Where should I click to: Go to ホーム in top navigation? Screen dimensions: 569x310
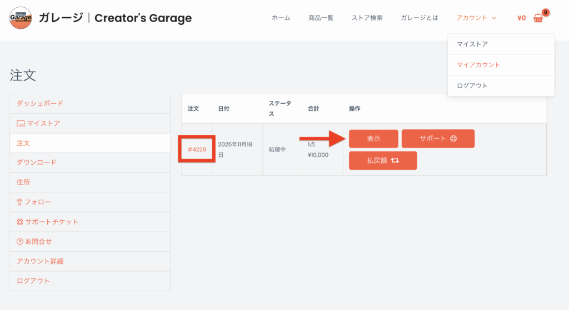coord(281,18)
